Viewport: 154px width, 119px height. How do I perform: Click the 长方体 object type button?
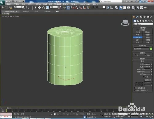click(138, 32)
